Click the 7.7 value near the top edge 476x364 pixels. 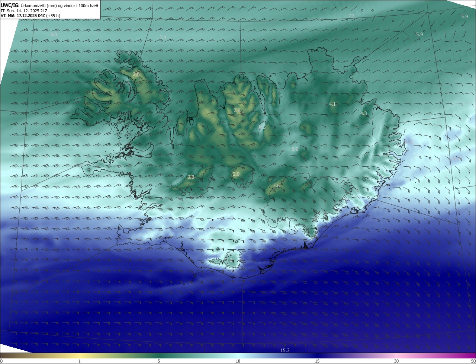click(351, 16)
